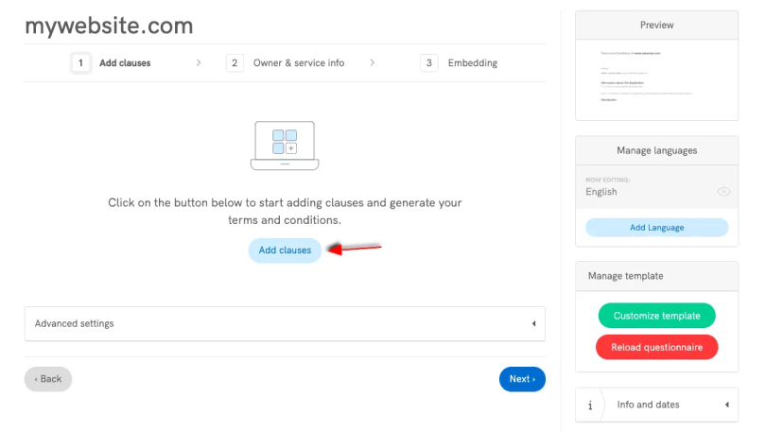
Task: Toggle the eye icon next to English
Action: (x=723, y=191)
